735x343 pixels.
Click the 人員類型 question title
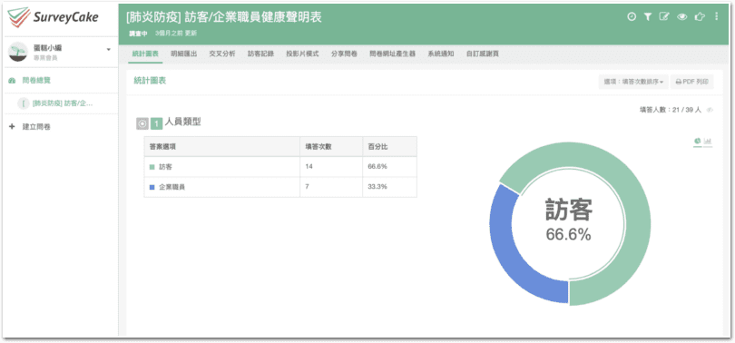click(182, 122)
